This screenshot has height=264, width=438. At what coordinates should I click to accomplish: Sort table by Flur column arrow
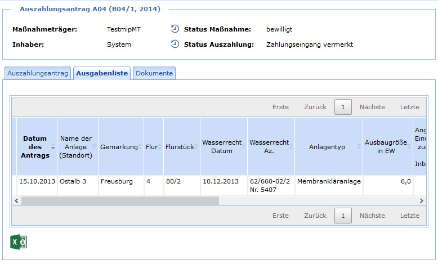click(160, 147)
